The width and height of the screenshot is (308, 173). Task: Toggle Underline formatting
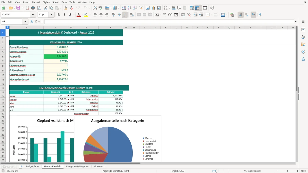click(x=70, y=15)
